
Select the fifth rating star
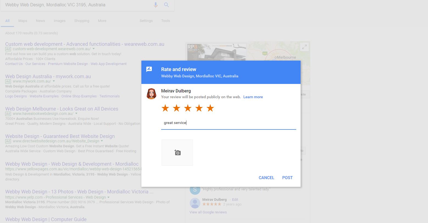(x=210, y=108)
